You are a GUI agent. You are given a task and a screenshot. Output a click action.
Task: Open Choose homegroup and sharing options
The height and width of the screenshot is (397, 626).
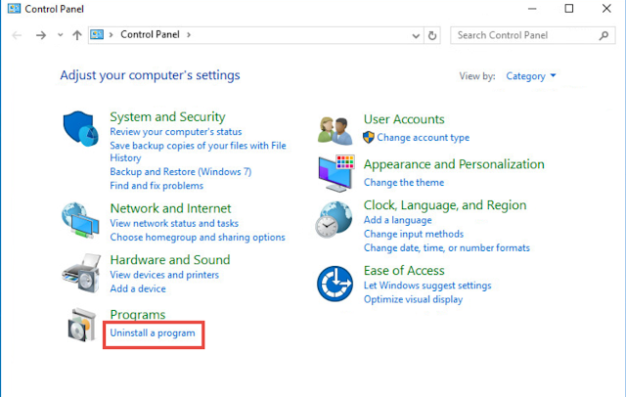[x=198, y=237]
